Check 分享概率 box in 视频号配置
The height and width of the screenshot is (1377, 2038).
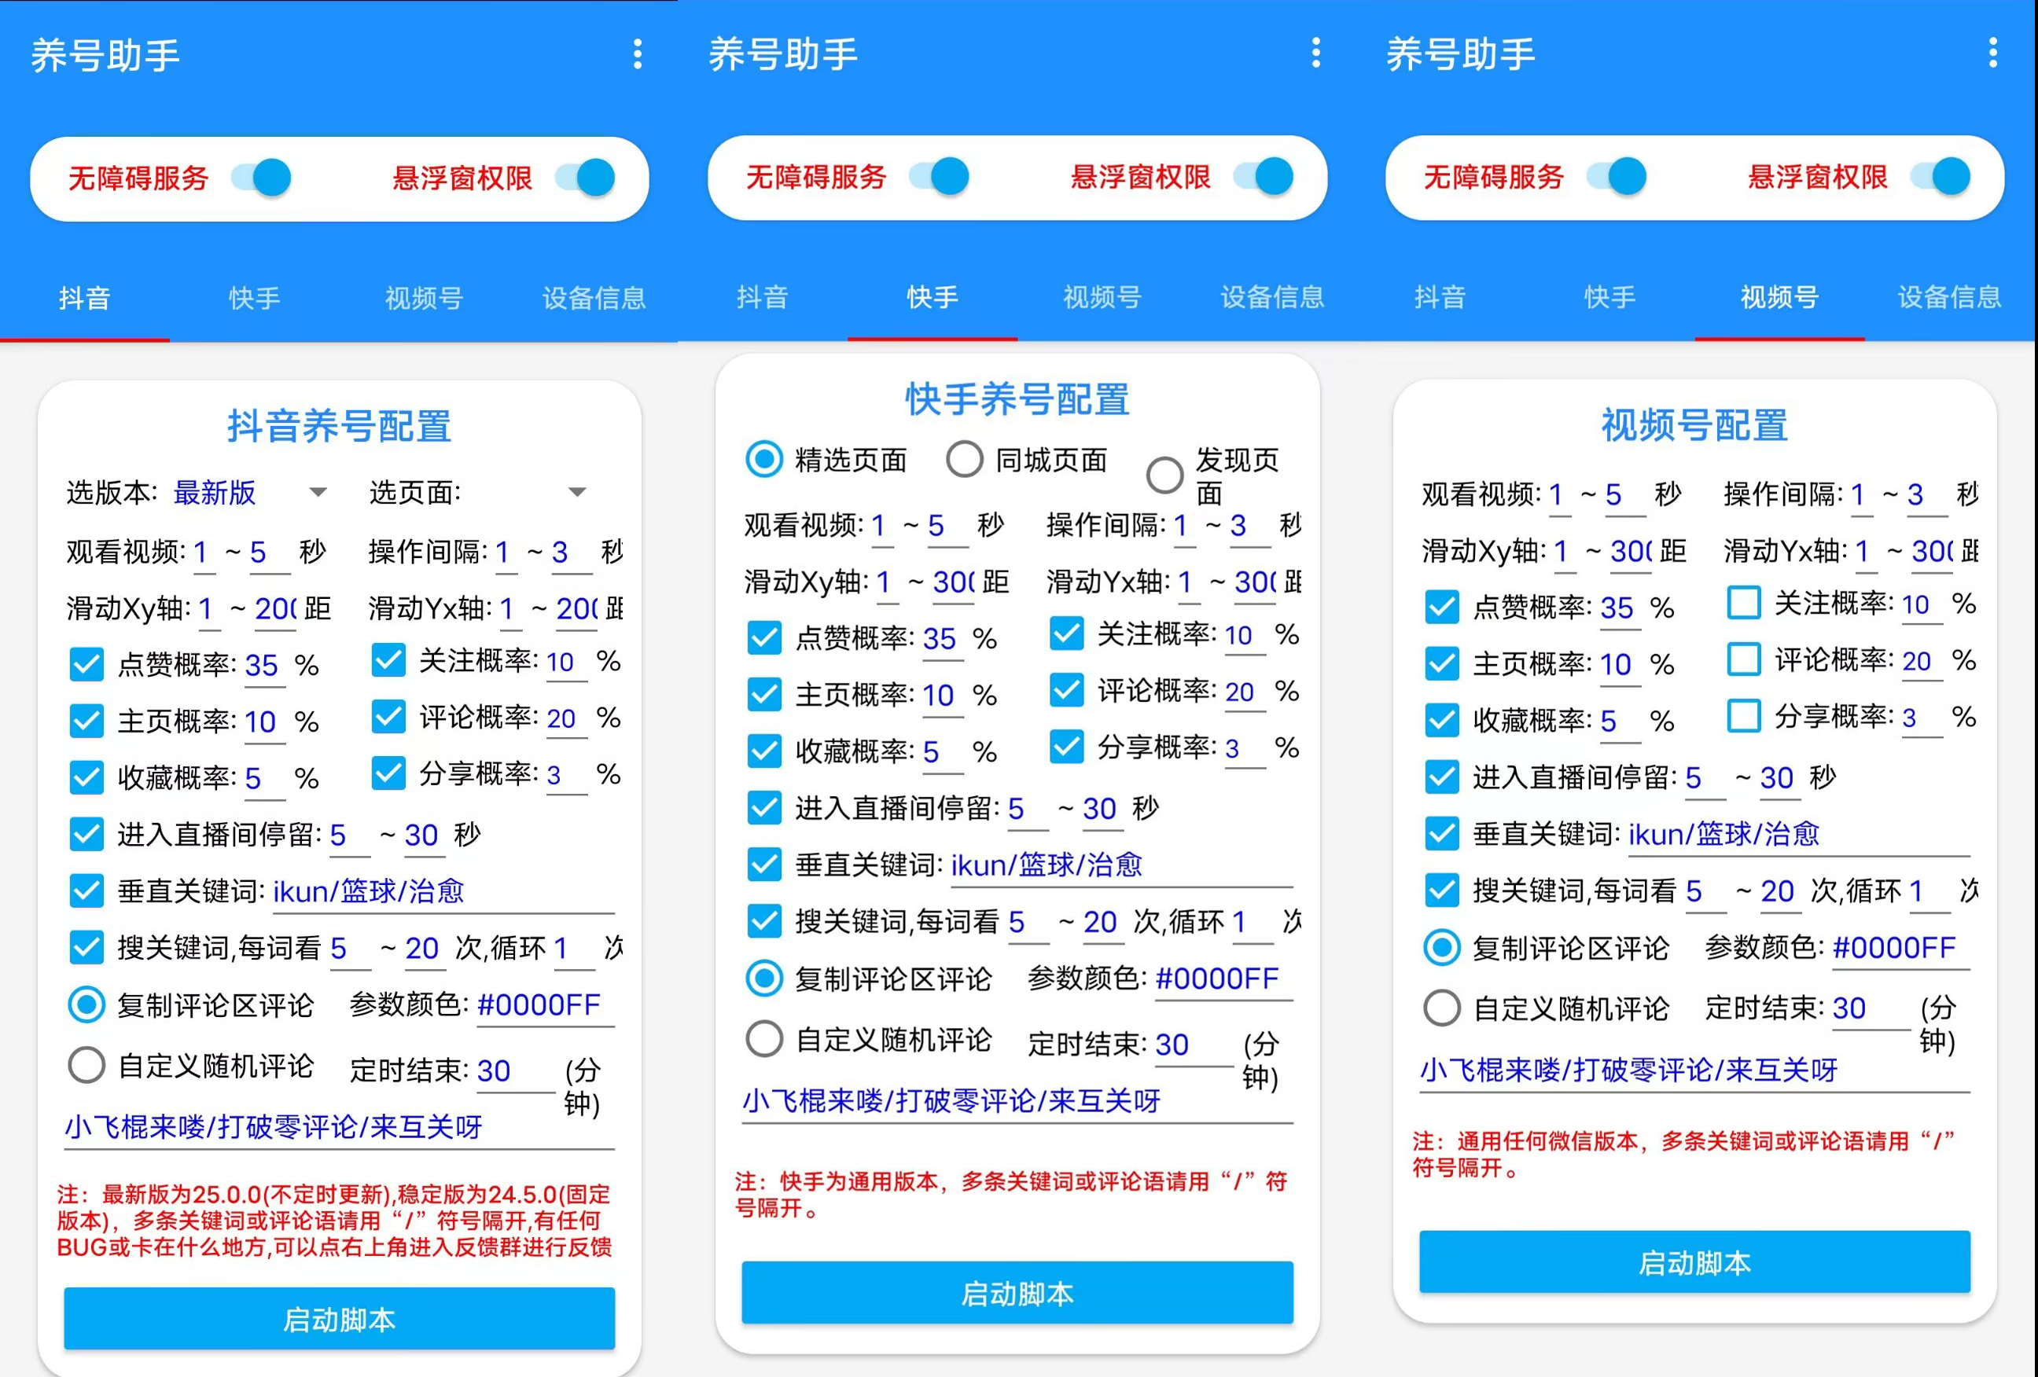pyautogui.click(x=1743, y=716)
